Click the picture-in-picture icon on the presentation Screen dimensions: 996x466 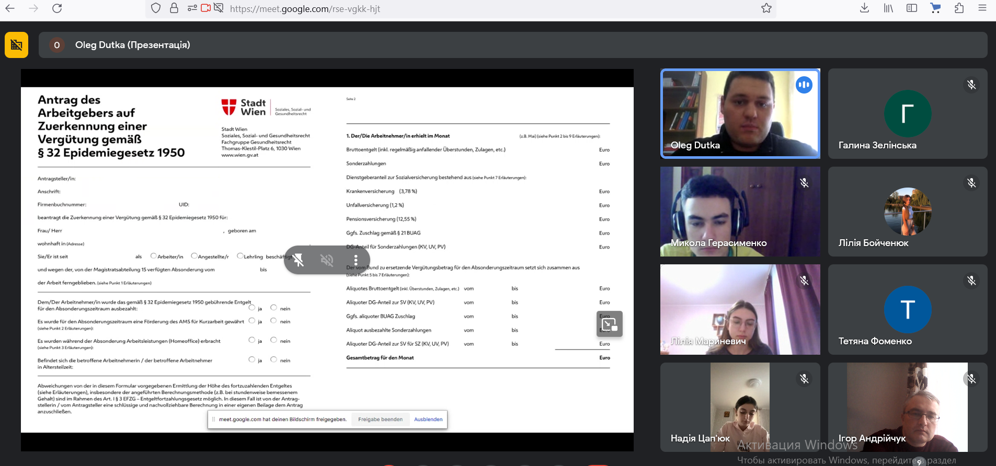pyautogui.click(x=609, y=324)
